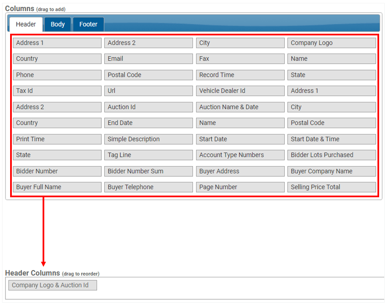Image resolution: width=388 pixels, height=306 pixels.
Task: Select the Vehicle Dealer Id column
Action: pos(240,91)
